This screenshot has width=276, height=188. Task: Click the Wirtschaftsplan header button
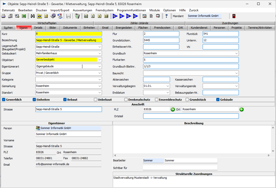tap(47, 23)
